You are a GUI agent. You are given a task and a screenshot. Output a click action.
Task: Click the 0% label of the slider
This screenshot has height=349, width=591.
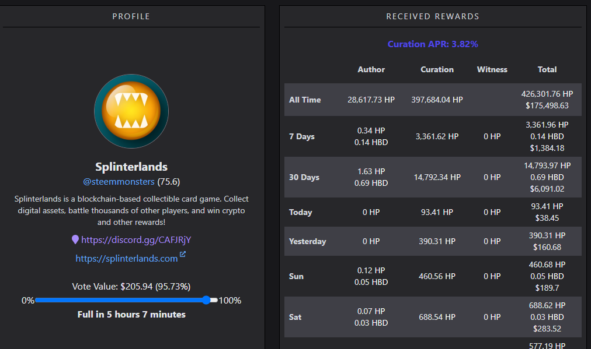(x=28, y=301)
